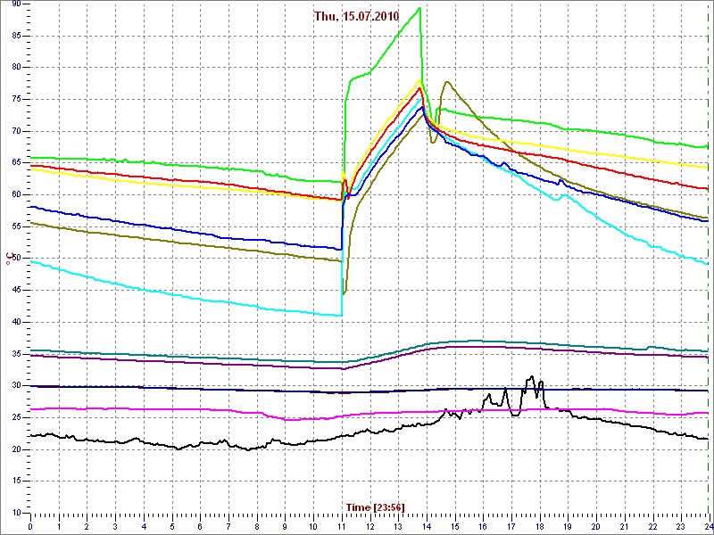This screenshot has width=714, height=535.
Task: Click the x-axis hour label '0'
Action: coord(30,526)
